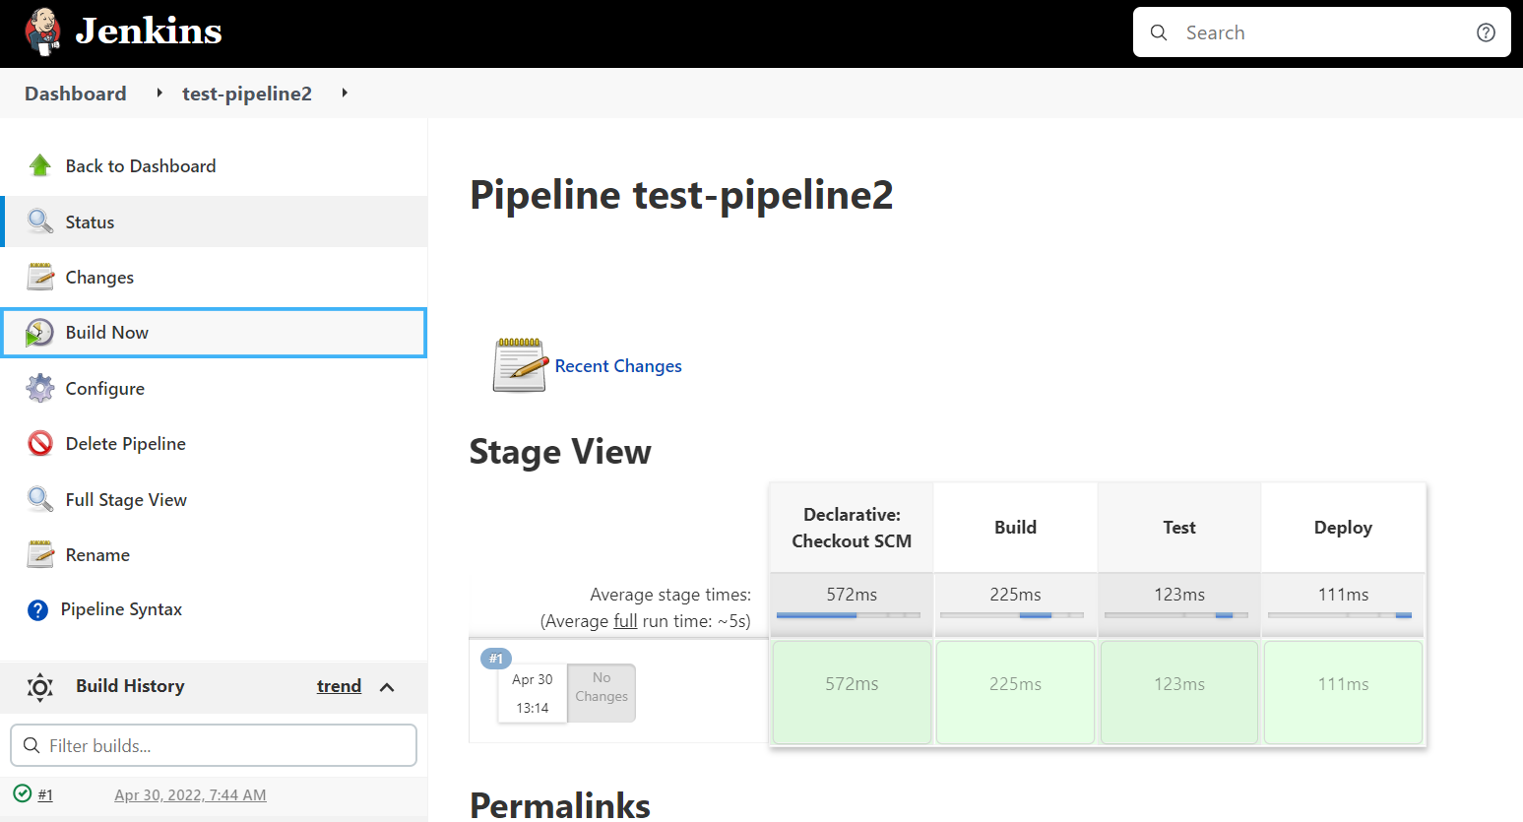Viewport: 1523px width, 822px height.
Task: Click the average time bar under 572ms
Action: coord(849,615)
